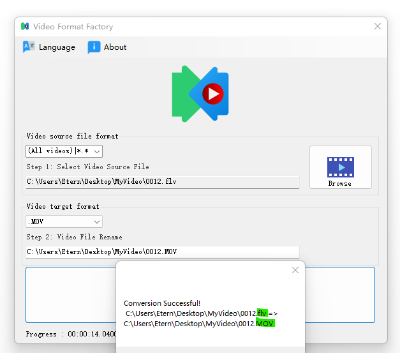The width and height of the screenshot is (400, 353).
Task: Click the renamed video file path field
Action: point(163,252)
